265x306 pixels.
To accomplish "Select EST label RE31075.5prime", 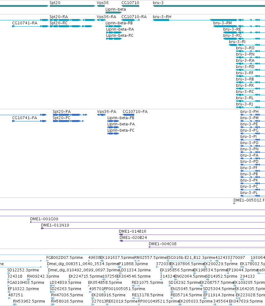I will click(147, 283).
